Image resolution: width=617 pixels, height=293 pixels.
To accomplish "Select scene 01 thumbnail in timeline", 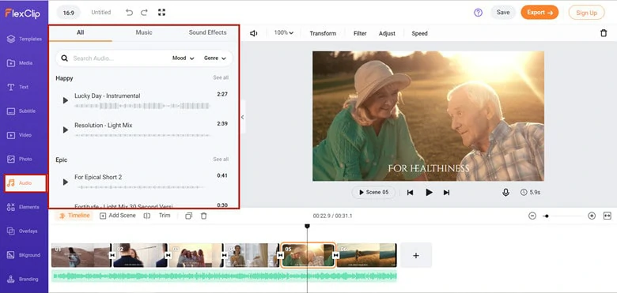I will [81, 255].
